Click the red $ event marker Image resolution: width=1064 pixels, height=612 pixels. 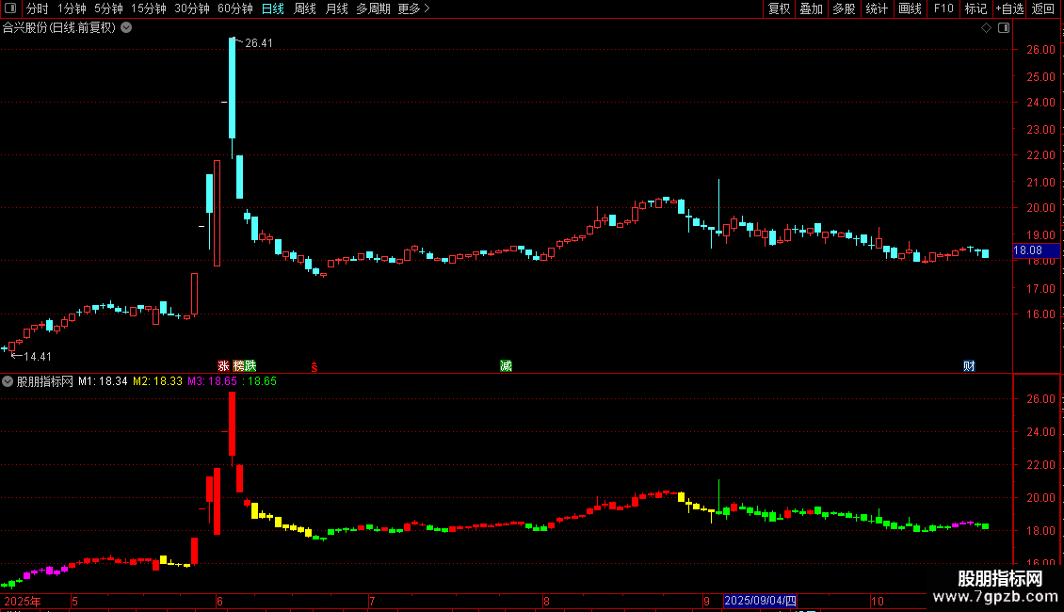[x=314, y=367]
